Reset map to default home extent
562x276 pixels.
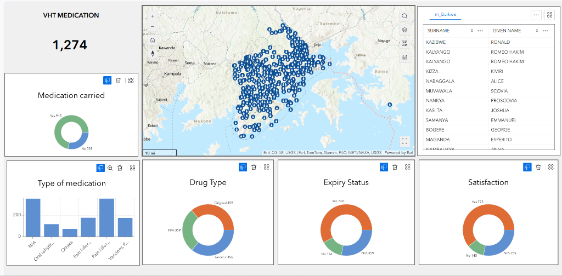click(153, 40)
